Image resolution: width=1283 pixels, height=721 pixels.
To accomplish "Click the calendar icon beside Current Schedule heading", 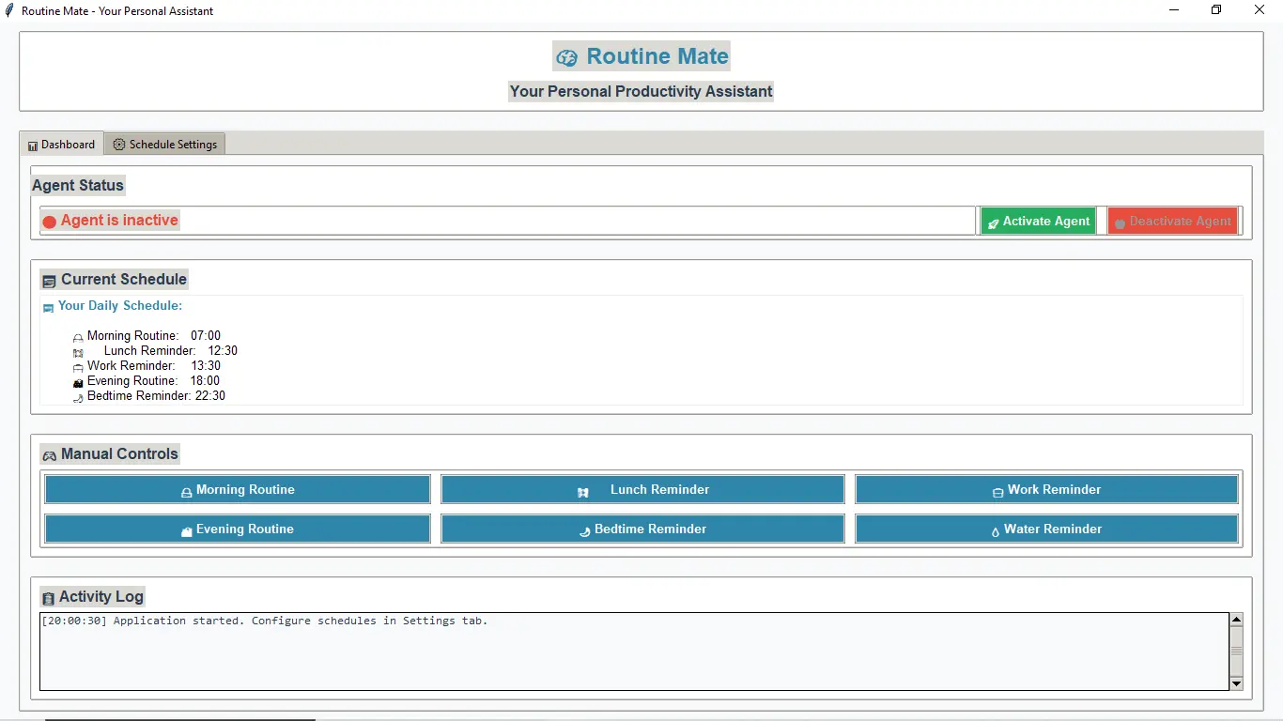I will point(49,281).
